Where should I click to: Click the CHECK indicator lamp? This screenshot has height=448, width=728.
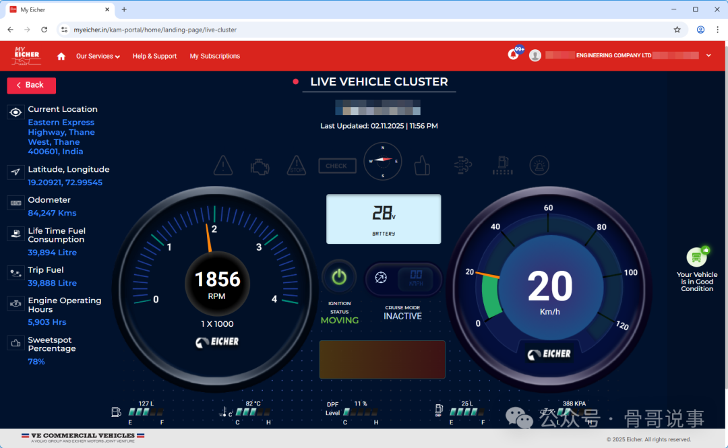click(x=337, y=166)
